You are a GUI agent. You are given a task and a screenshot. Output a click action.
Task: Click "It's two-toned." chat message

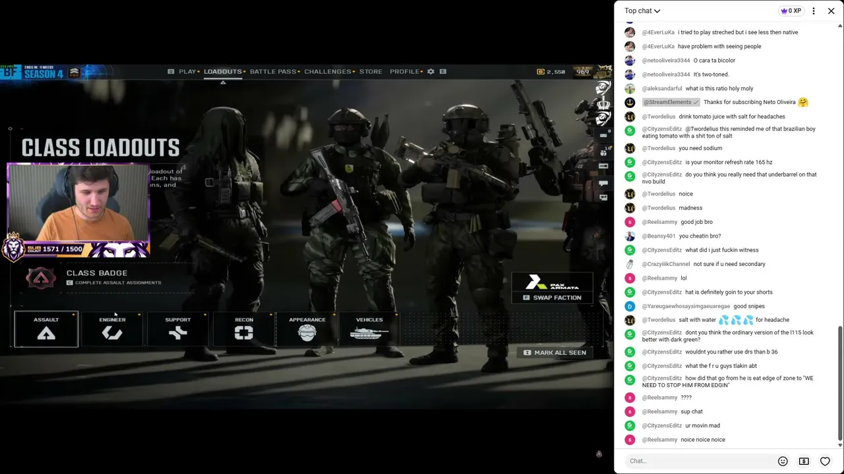pos(711,74)
